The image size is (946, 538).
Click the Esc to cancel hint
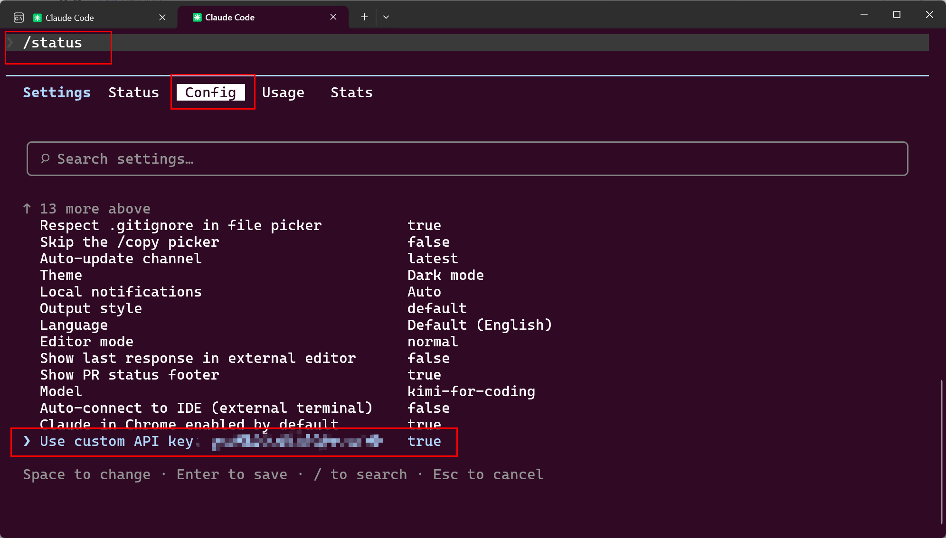click(x=489, y=474)
